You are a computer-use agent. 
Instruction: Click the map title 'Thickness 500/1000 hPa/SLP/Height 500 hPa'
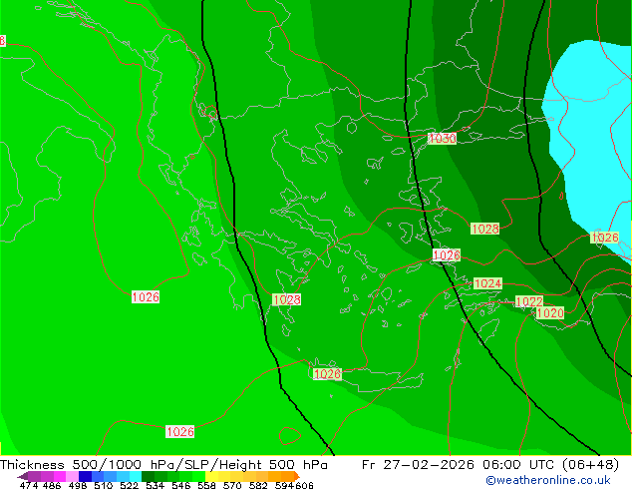tap(163, 465)
